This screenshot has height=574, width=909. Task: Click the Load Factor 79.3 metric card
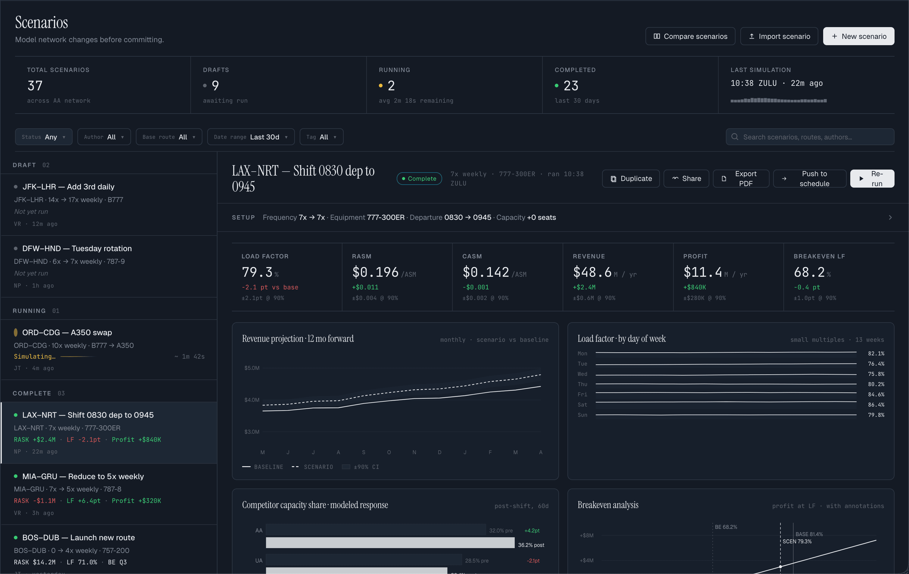(287, 277)
